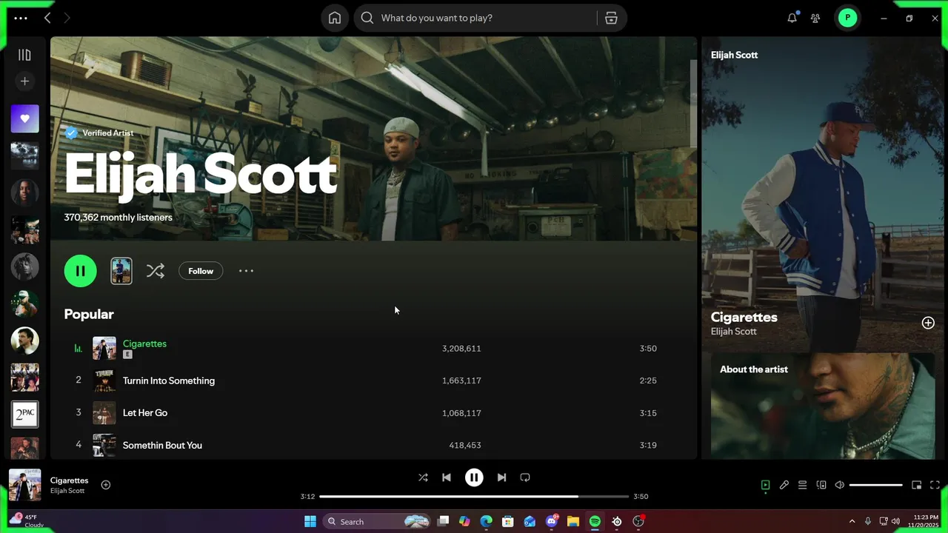Mute with the volume speaker icon
Image resolution: width=948 pixels, height=533 pixels.
tap(839, 485)
